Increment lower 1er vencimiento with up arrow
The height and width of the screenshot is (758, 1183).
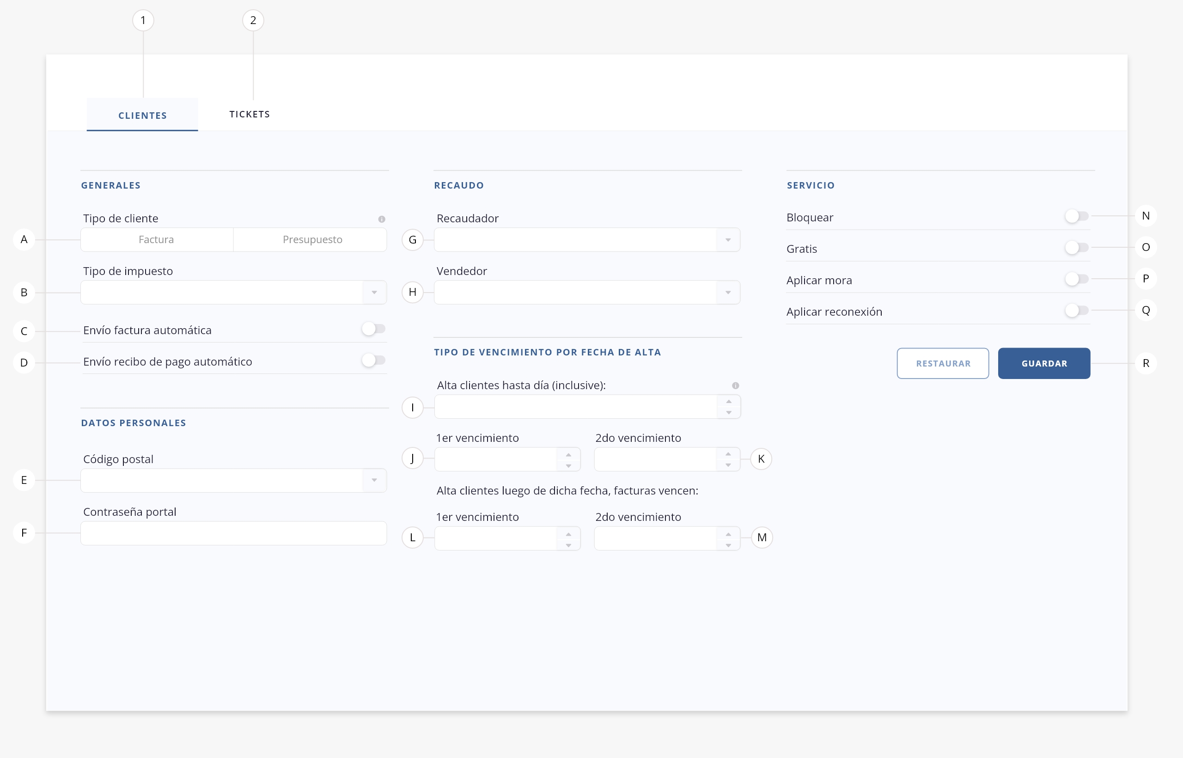[x=568, y=534]
